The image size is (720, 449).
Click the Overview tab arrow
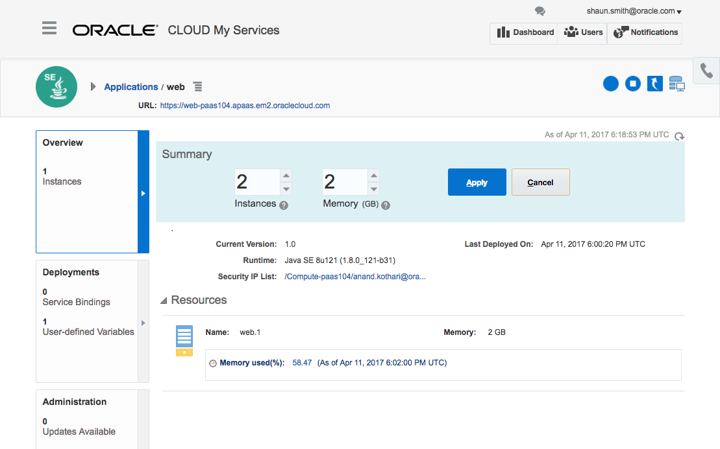(x=143, y=193)
